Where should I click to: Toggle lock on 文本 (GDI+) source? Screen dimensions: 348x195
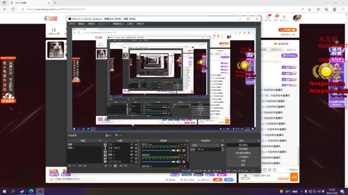point(136,148)
